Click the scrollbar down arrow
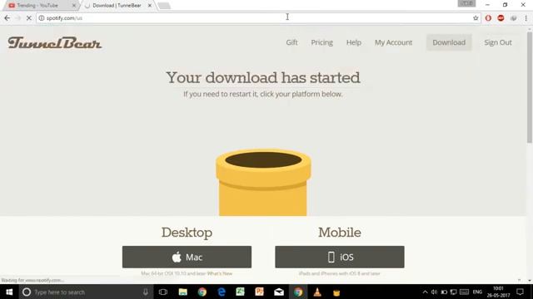This screenshot has height=299, width=533. (530, 281)
